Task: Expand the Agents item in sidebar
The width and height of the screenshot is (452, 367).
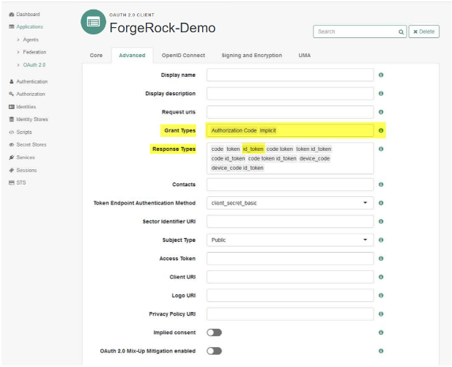Action: click(30, 40)
